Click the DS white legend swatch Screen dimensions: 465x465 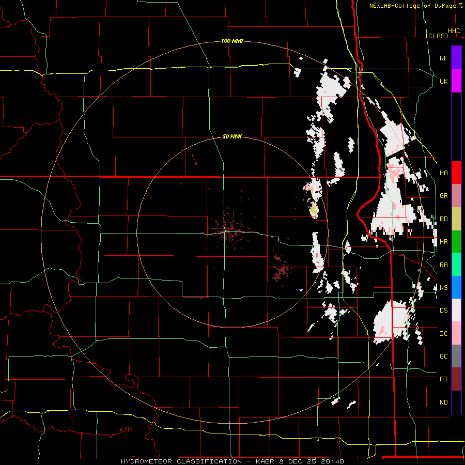pos(456,310)
